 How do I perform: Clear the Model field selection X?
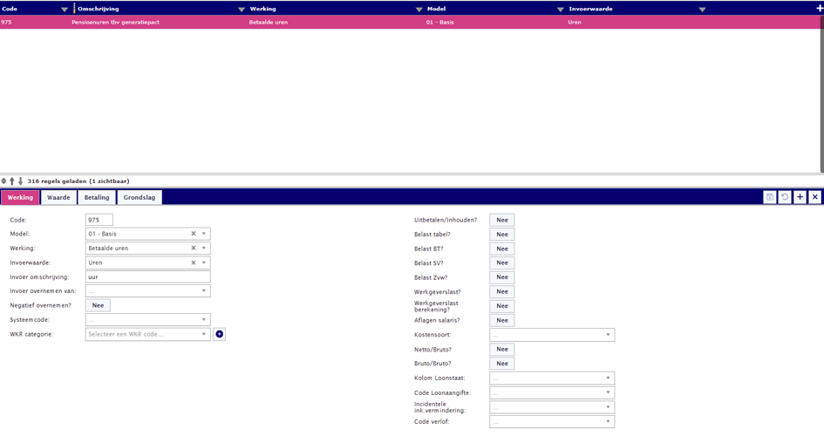pos(194,234)
